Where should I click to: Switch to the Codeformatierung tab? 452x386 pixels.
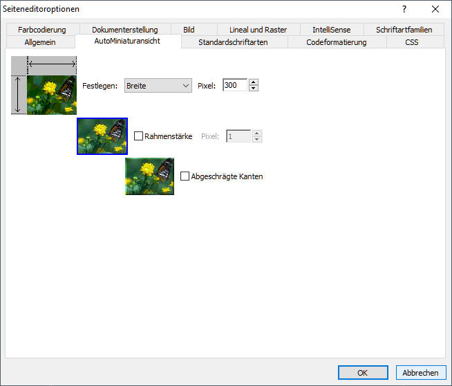(x=337, y=42)
